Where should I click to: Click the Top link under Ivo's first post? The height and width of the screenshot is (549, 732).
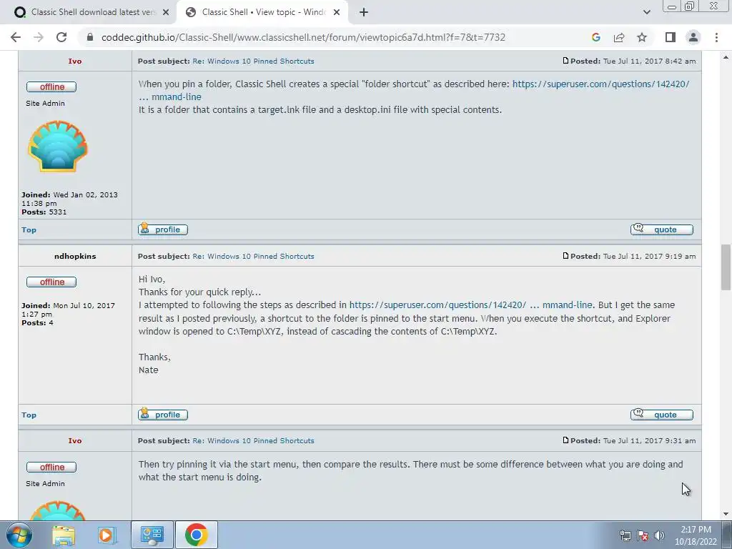coord(29,229)
